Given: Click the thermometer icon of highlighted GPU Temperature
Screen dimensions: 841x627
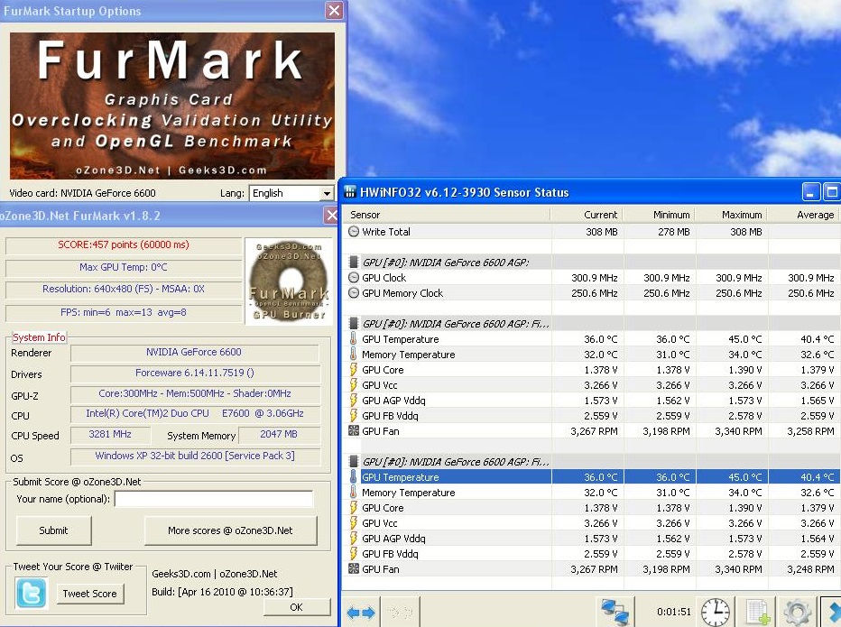Looking at the screenshot, I should pos(354,477).
